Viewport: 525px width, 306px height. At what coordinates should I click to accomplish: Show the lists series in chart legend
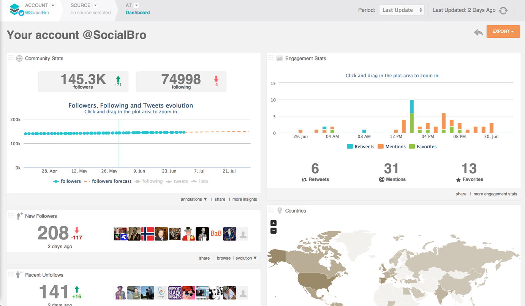[x=199, y=181]
